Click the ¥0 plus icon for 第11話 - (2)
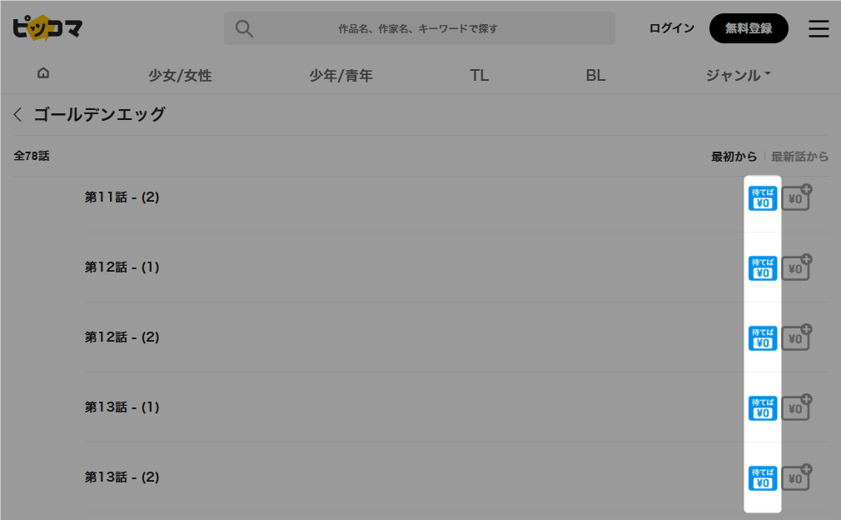This screenshot has width=841, height=520. click(x=797, y=197)
